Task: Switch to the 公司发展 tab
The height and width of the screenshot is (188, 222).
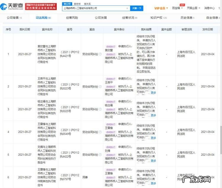Action: [101, 18]
